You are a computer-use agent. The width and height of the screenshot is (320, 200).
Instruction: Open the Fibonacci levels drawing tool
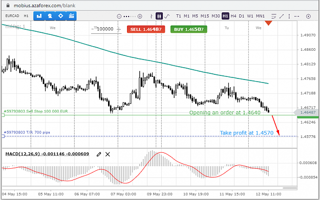[274, 16]
